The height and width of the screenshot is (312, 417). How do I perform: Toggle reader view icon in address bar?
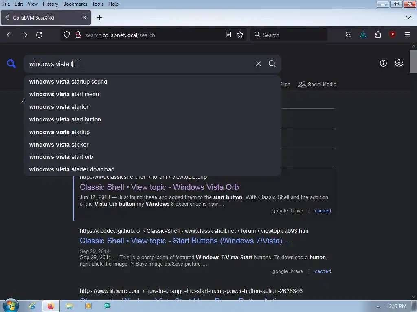[228, 35]
